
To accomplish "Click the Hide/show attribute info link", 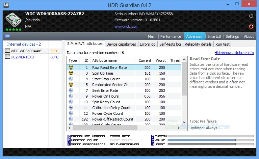I will (234, 53).
